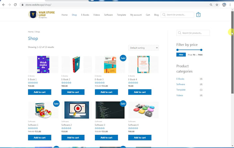Click header search magnifier icon
This screenshot has width=234, height=148.
[x=164, y=14]
